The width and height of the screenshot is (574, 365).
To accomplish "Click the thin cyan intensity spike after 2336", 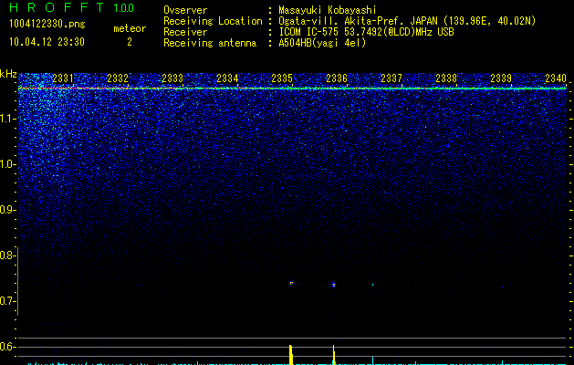I will click(372, 360).
